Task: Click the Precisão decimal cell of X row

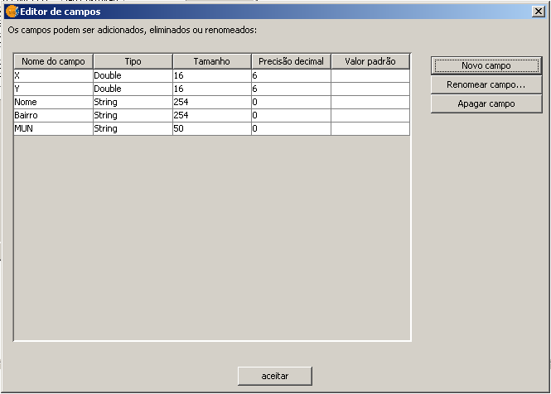Action: 291,75
